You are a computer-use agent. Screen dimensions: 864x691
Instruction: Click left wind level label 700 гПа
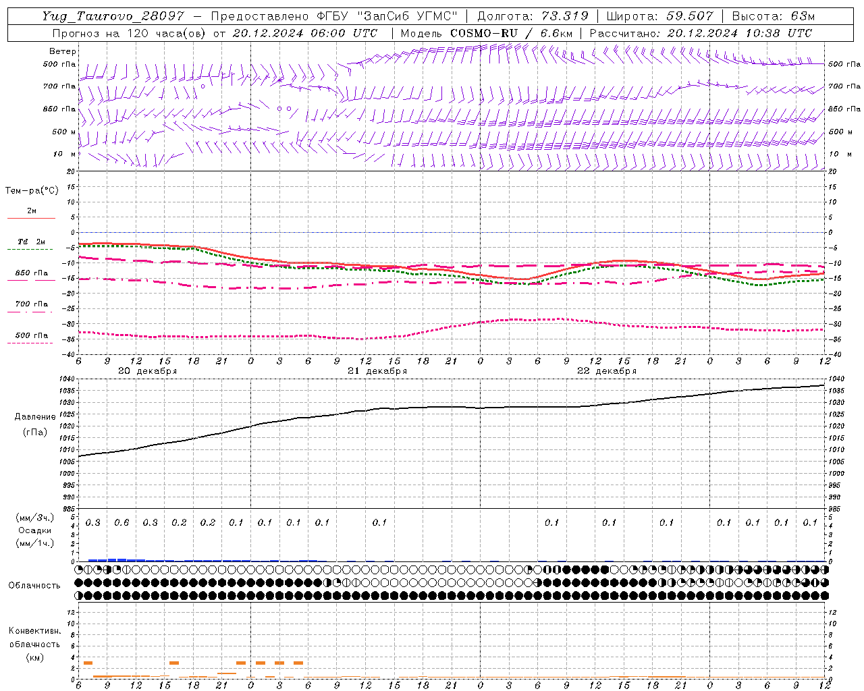[x=59, y=86]
